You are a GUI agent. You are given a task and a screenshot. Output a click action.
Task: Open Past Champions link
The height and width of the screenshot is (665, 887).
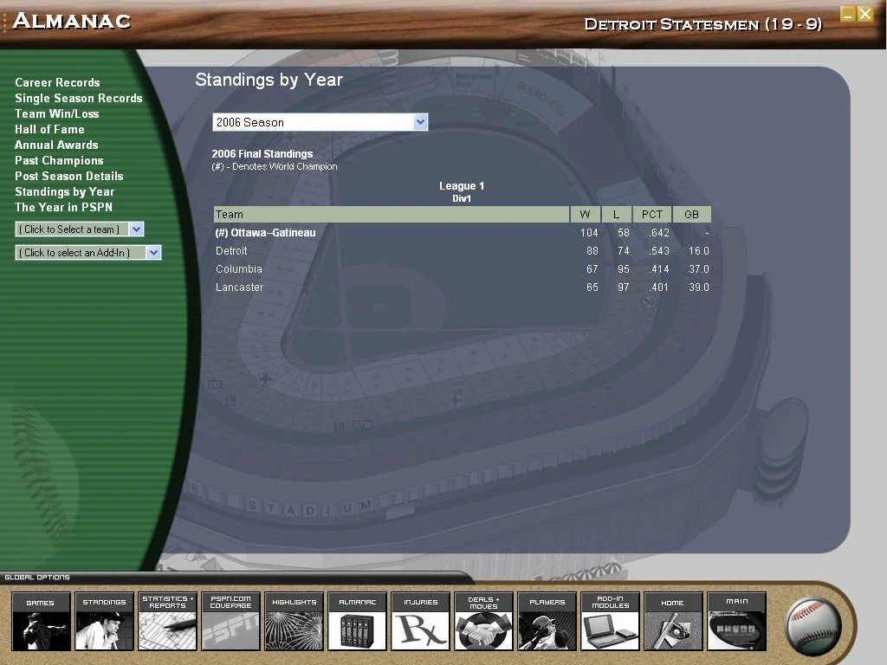(x=59, y=161)
